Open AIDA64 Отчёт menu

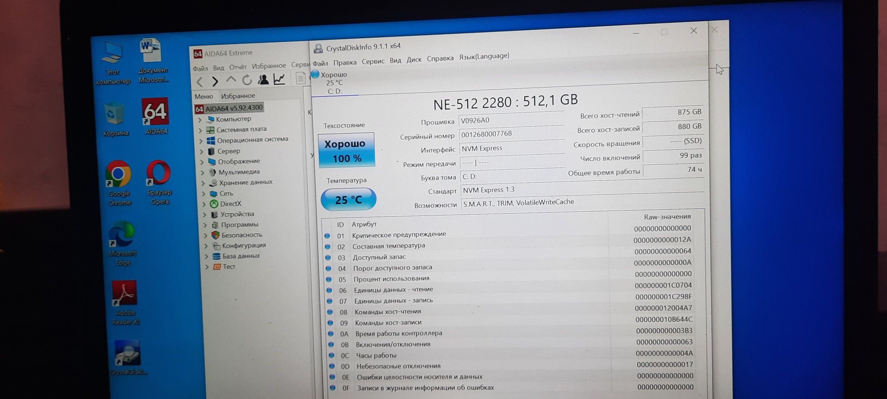(238, 67)
